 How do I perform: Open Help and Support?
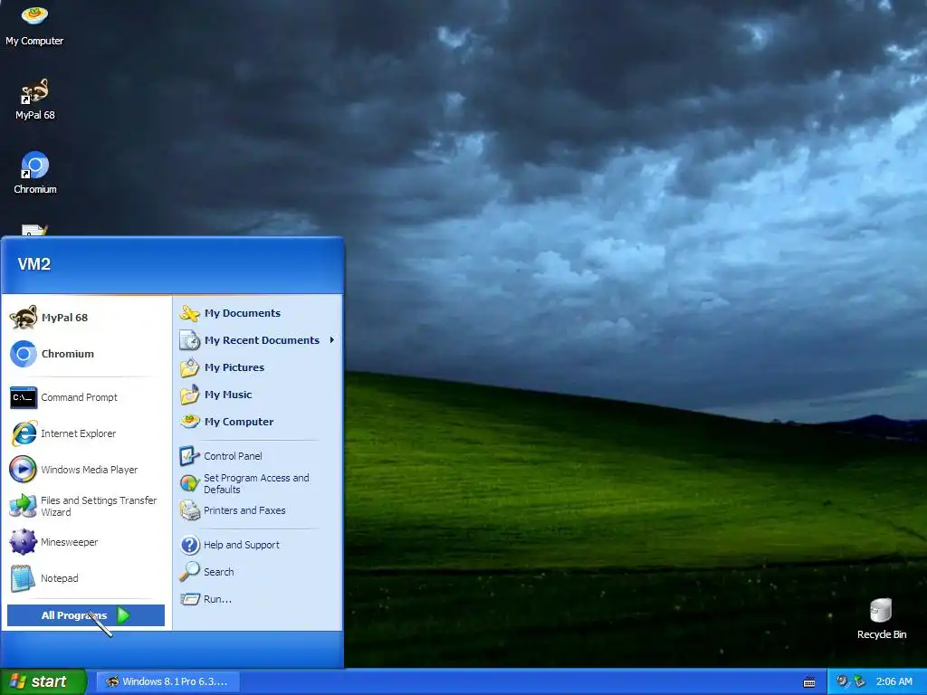pos(258,544)
